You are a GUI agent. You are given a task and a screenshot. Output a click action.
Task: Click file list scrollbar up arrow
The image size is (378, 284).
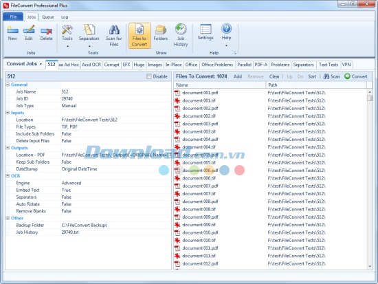point(370,92)
